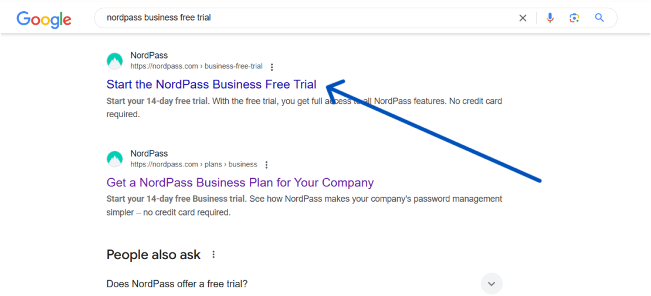
Task: Open "Get a NordPass Business Plan for Your Company"
Action: (x=240, y=182)
